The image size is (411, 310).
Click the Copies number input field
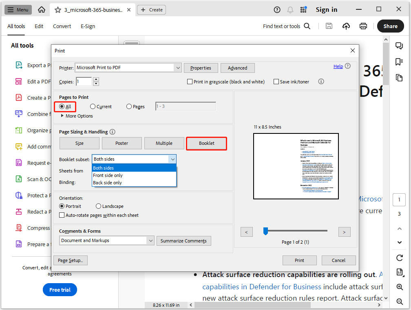pyautogui.click(x=84, y=82)
